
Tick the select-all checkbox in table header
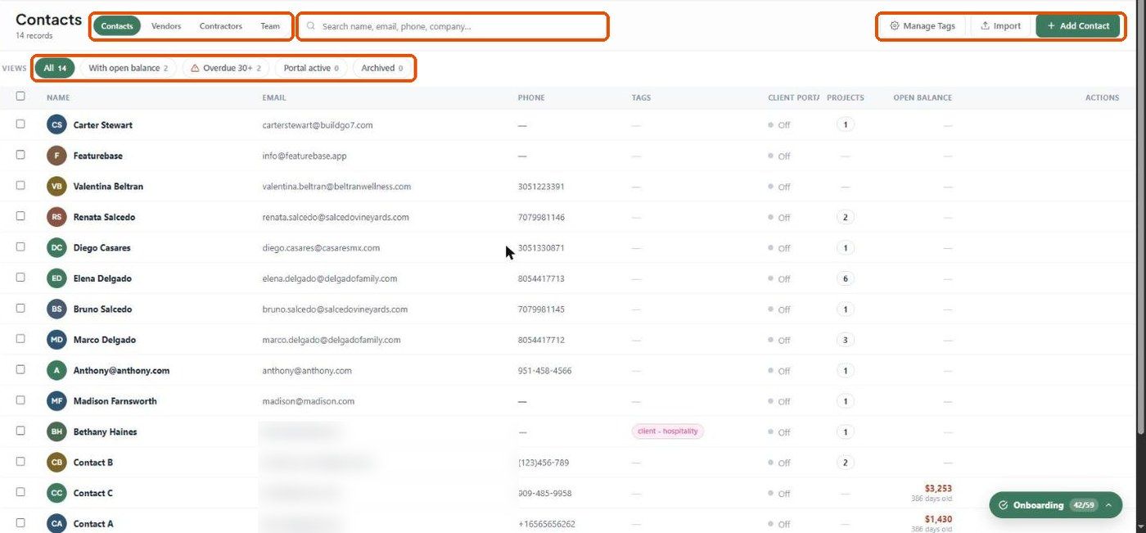[20, 96]
